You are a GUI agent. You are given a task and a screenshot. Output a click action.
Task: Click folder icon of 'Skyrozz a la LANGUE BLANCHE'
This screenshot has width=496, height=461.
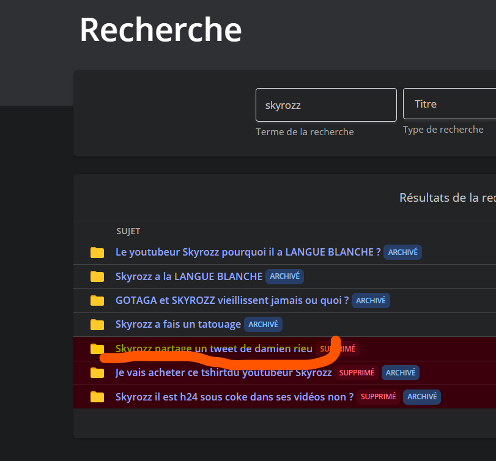[97, 276]
